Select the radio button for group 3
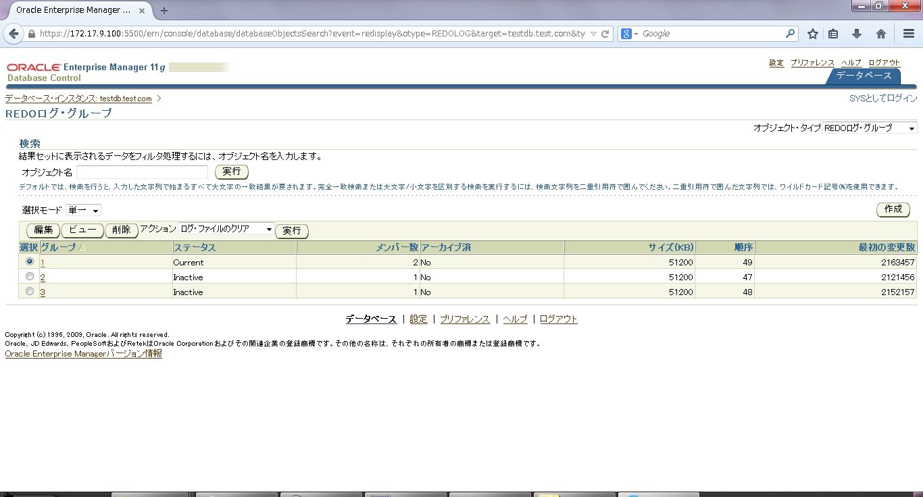This screenshot has height=497, width=923. [x=29, y=291]
